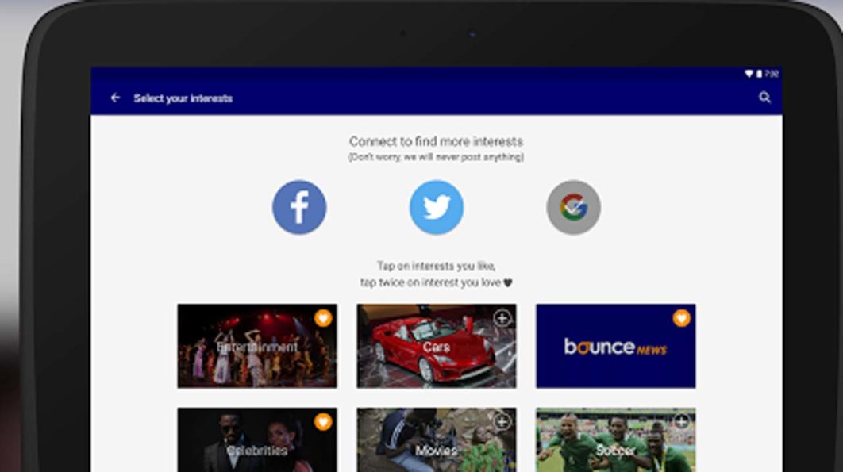Screen dimensions: 843x472
Task: Add Cars interest with plus badge
Action: 502,318
